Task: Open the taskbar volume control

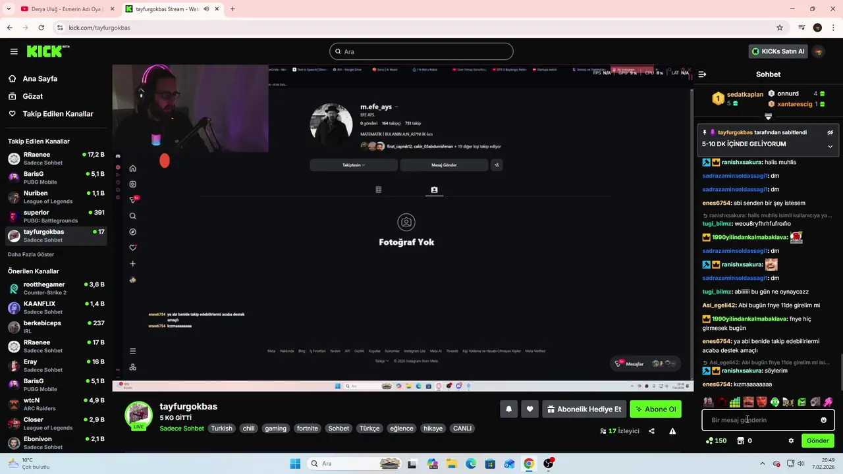Action: [800, 463]
